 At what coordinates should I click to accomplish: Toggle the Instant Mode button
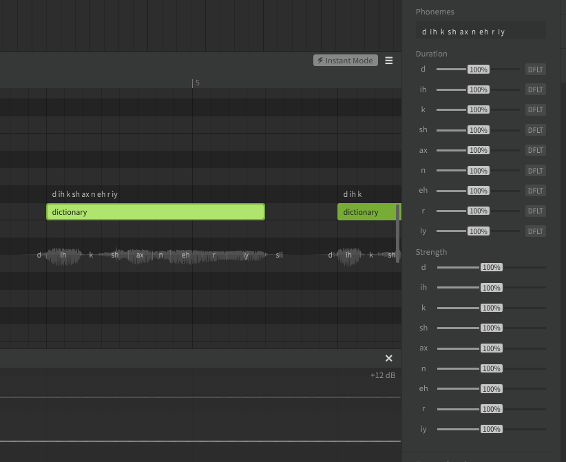(x=344, y=61)
